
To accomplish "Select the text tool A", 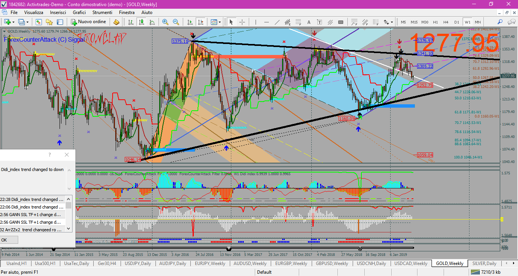I will 309,22.
